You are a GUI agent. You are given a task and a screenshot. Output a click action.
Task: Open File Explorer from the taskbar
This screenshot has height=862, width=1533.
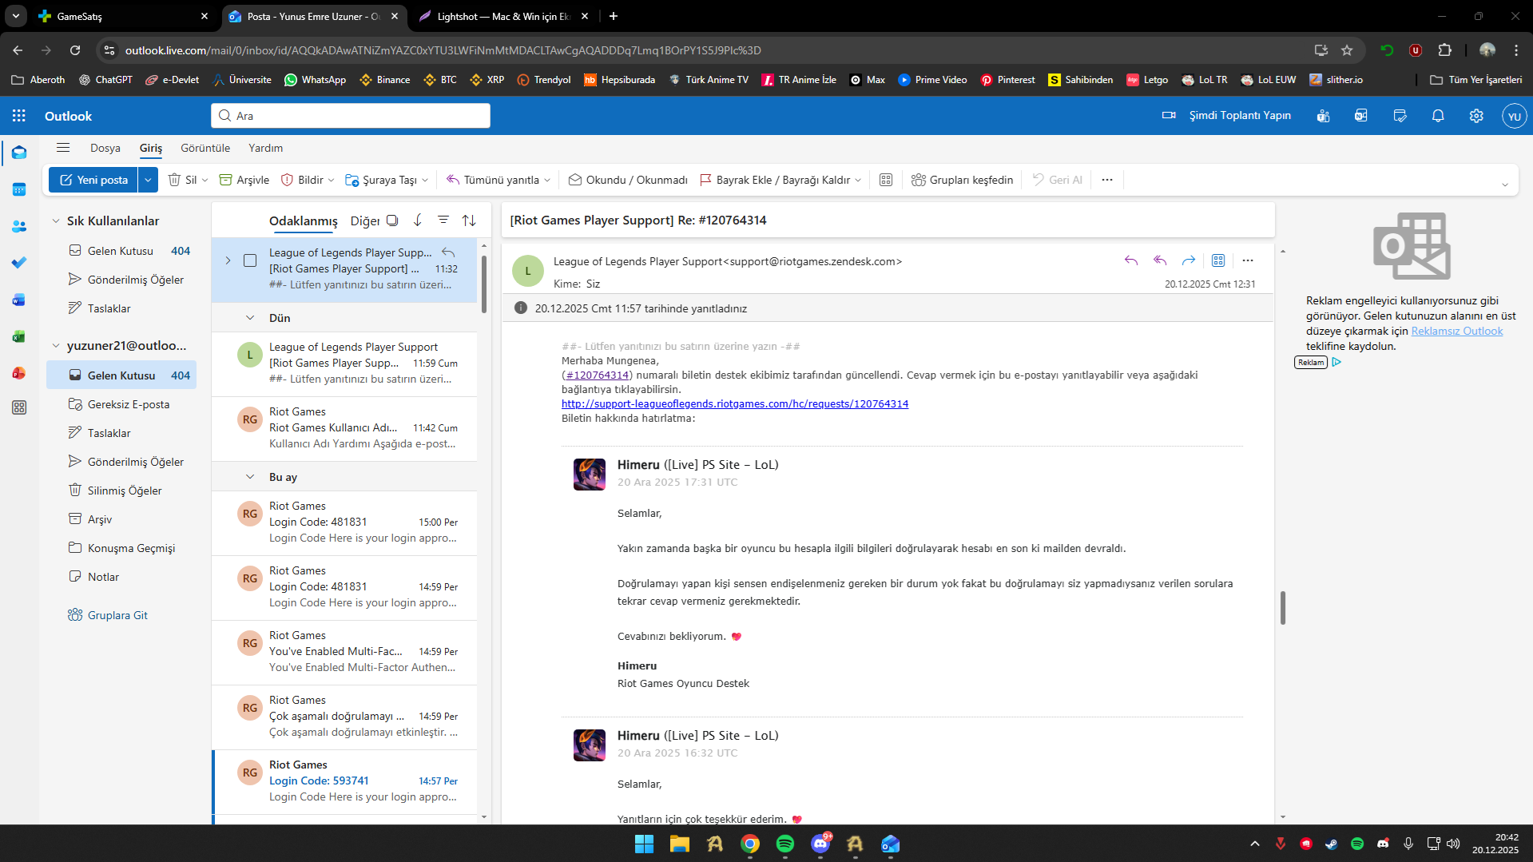680,844
